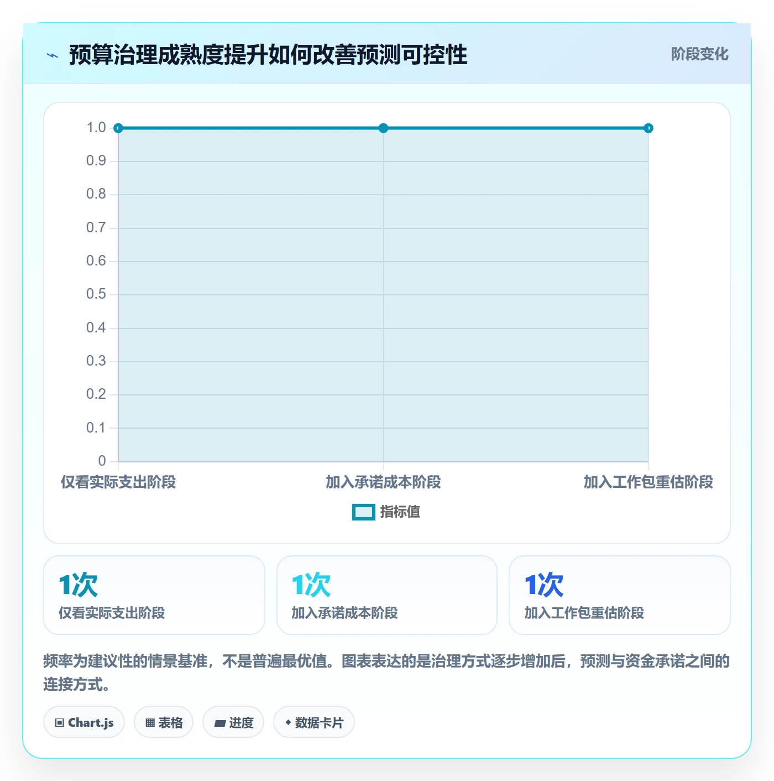
Task: Click the 数据卡片 tag chip
Action: click(x=314, y=722)
